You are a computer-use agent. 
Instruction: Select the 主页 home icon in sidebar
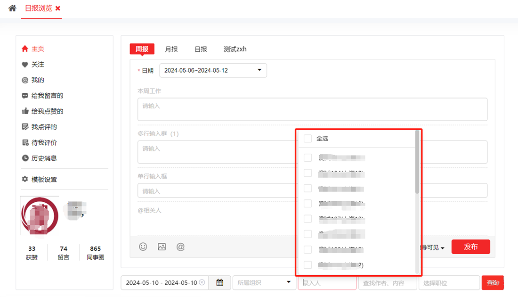25,49
